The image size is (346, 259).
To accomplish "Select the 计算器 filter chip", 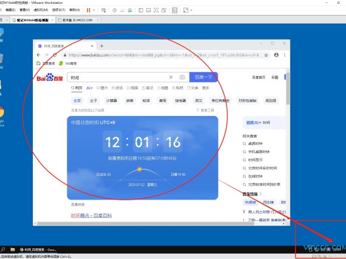I will tap(111, 100).
